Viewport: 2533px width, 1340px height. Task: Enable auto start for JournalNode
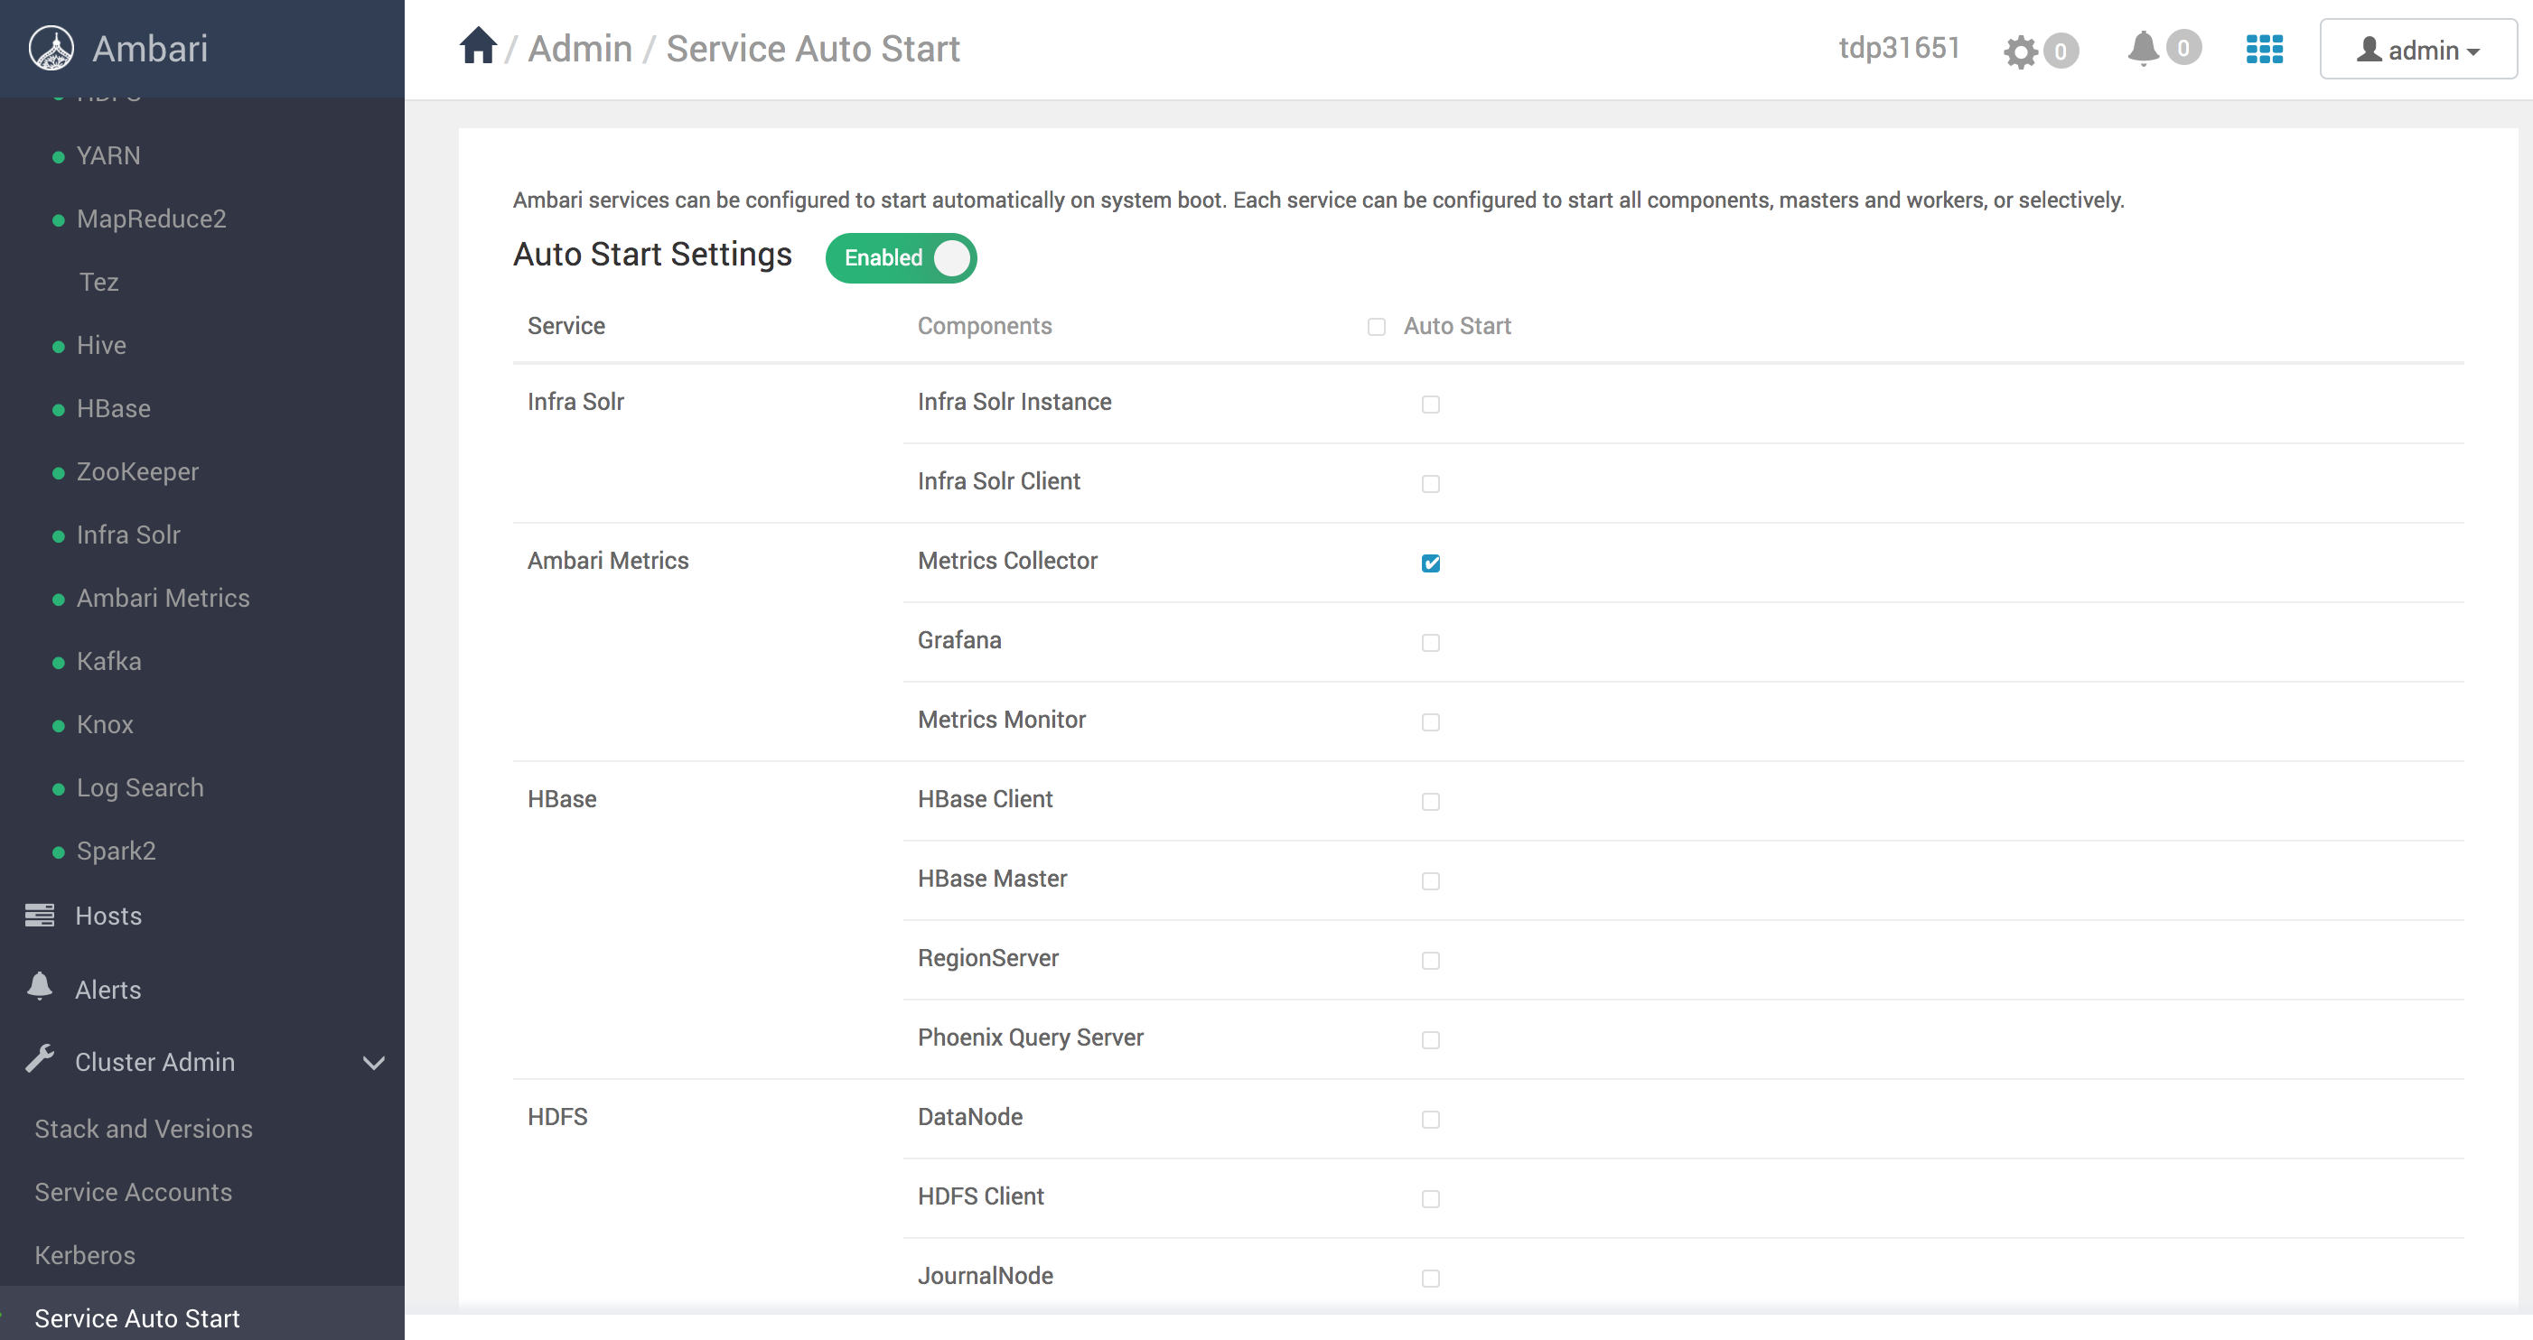(x=1430, y=1279)
